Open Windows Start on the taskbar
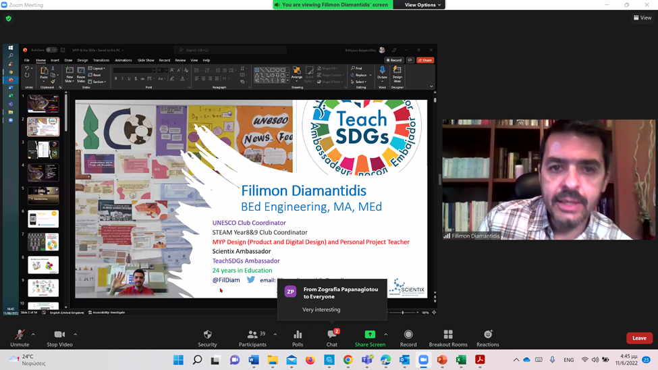Screen dimensions: 658x370 pyautogui.click(x=178, y=360)
